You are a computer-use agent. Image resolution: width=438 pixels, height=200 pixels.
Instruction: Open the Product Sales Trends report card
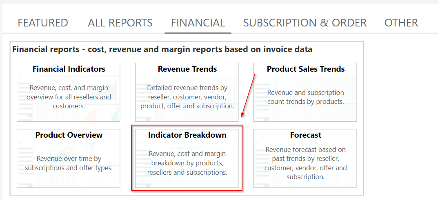point(305,92)
